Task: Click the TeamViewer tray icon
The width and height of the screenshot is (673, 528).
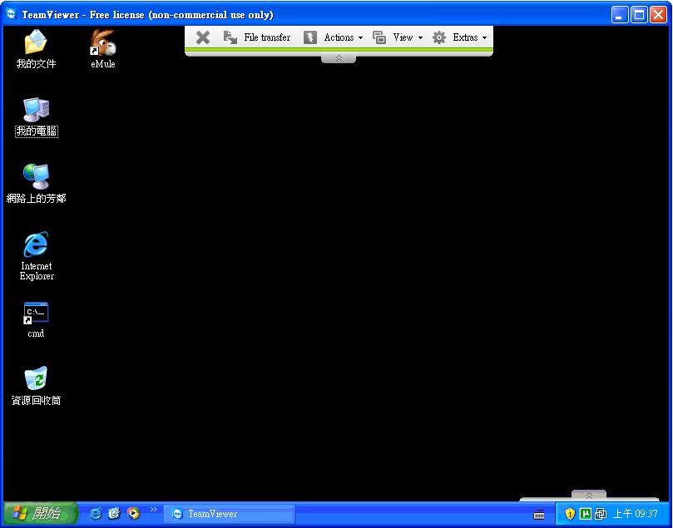Action: 601,513
